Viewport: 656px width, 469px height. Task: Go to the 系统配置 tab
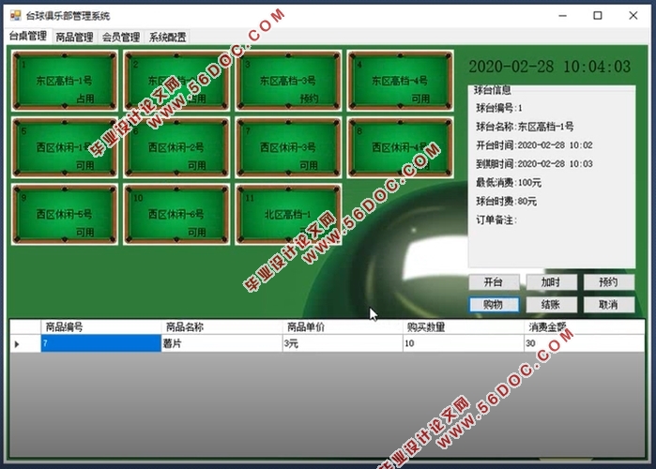168,38
